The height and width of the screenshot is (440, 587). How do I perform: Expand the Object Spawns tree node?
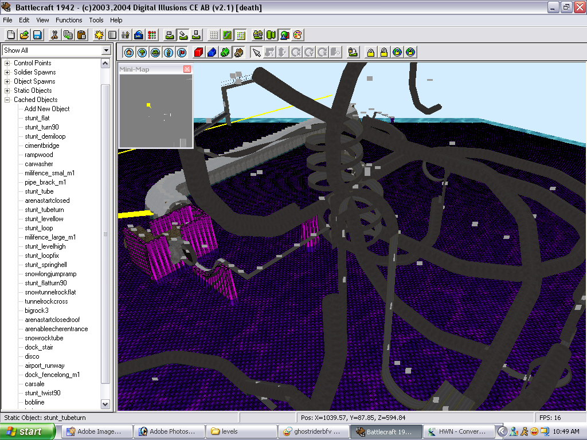coord(7,81)
